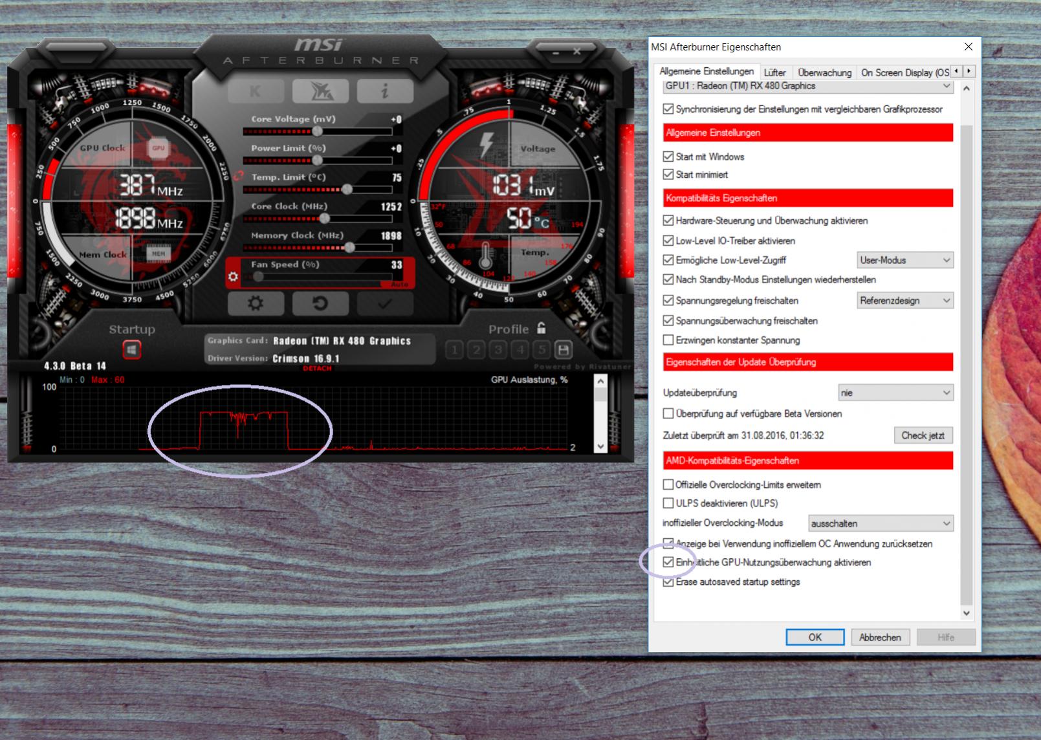Viewport: 1041px width, 740px height.
Task: Click the tab strip right arrow
Action: [x=969, y=71]
